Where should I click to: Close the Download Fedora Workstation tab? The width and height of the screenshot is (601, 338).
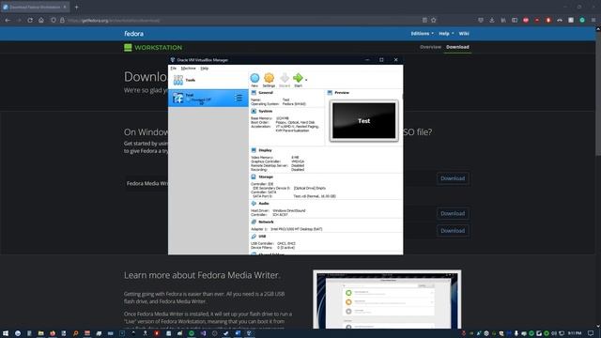pos(65,7)
